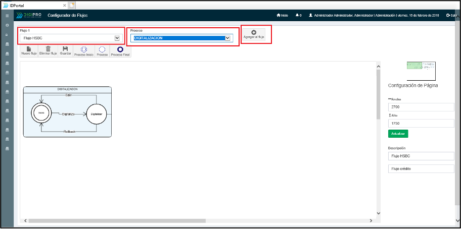Open the notifications bell in the header
The image size is (461, 229).
(x=298, y=16)
